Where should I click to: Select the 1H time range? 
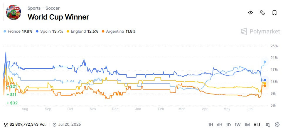click(210, 125)
